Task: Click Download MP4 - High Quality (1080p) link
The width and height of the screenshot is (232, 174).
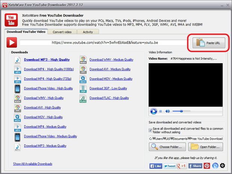Action: (49, 69)
